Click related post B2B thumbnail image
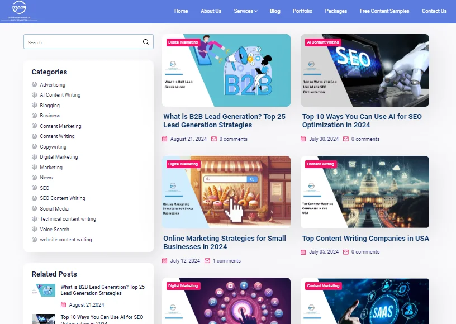 point(44,290)
